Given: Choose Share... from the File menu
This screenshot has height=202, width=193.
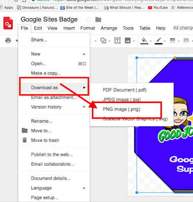Looking at the screenshot, I should (x=54, y=40).
